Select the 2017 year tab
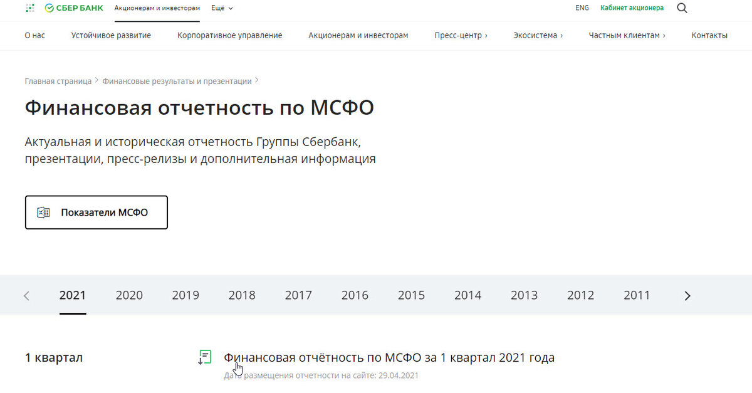Viewport: 752px width, 393px height. (x=298, y=295)
